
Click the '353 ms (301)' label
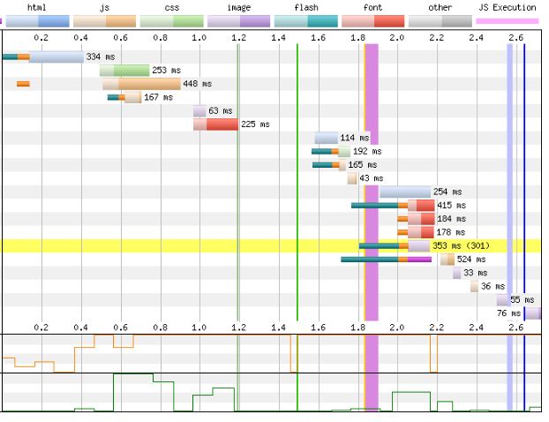(462, 245)
